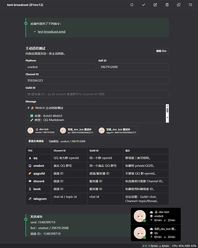Click the green status dots in status bar
The height and width of the screenshot is (248, 198).
(145, 246)
